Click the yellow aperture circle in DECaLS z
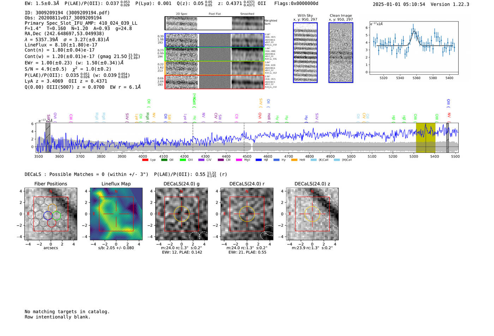The image size is (494, 336). [x=312, y=214]
